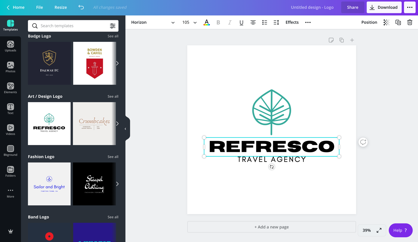Select the Bowden & Cahill template
418x242 pixels.
pos(94,63)
